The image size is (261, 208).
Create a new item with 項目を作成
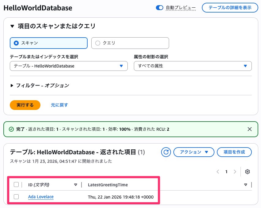pos(234,152)
